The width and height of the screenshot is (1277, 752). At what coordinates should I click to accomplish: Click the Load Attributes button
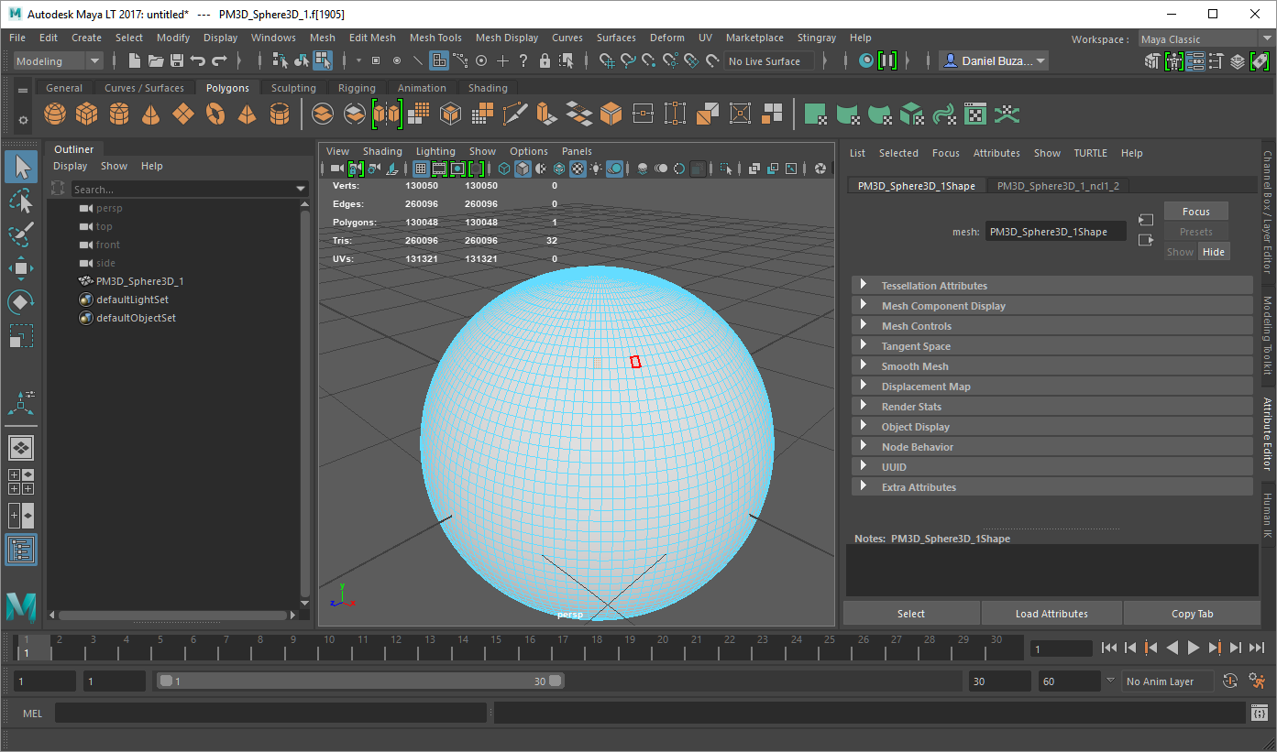pyautogui.click(x=1051, y=614)
